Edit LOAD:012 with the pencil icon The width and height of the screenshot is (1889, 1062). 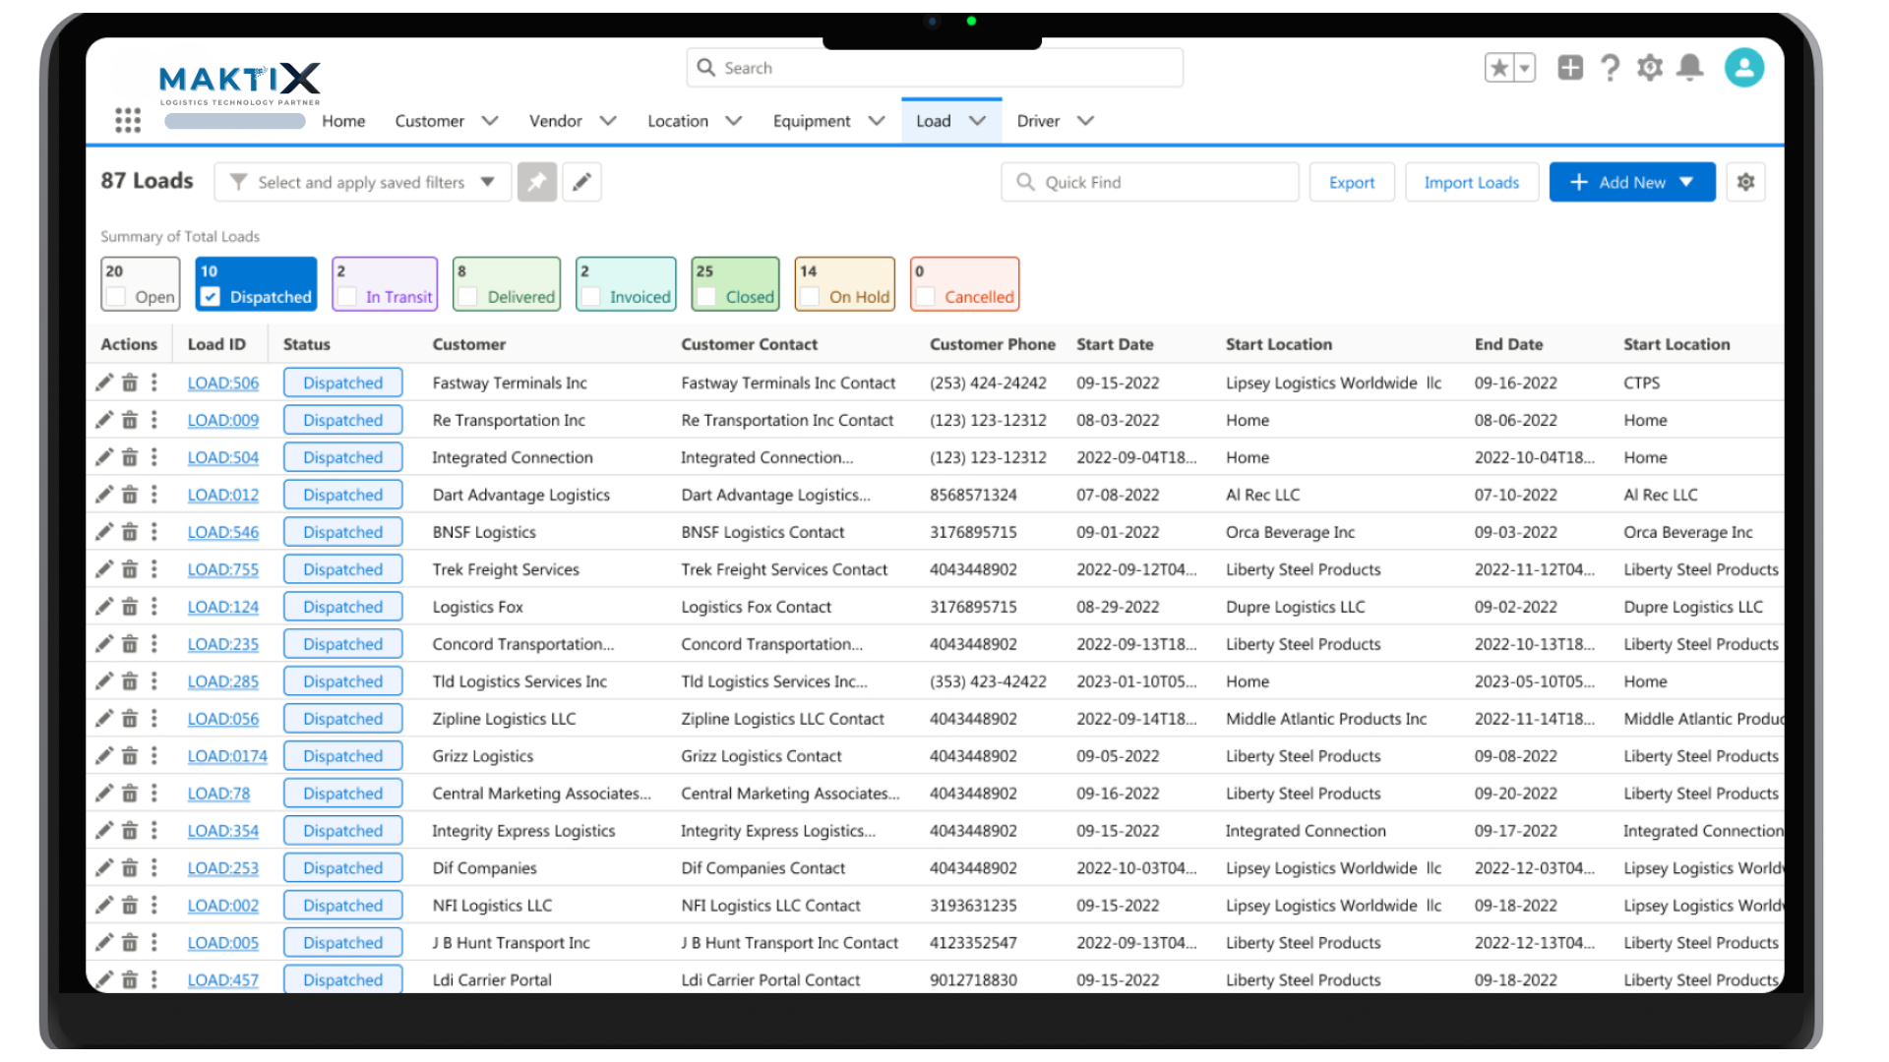104,495
